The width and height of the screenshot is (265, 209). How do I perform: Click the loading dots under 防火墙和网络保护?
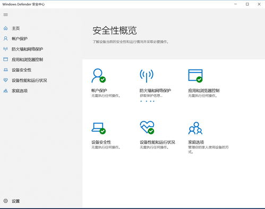click(148, 101)
